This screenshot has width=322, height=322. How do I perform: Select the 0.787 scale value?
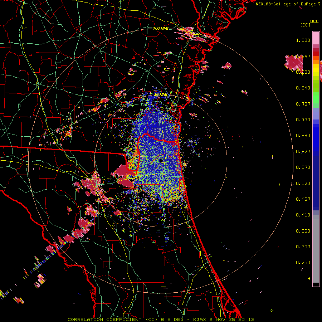tap(303, 104)
